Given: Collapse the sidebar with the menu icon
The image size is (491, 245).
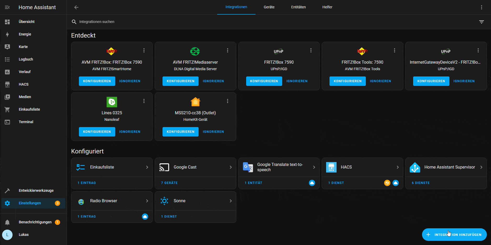Looking at the screenshot, I should 7,7.
